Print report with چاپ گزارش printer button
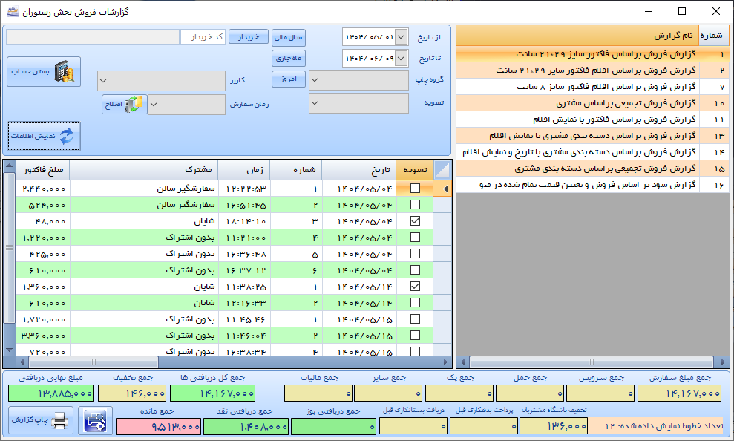The height and width of the screenshot is (441, 734). pyautogui.click(x=41, y=421)
